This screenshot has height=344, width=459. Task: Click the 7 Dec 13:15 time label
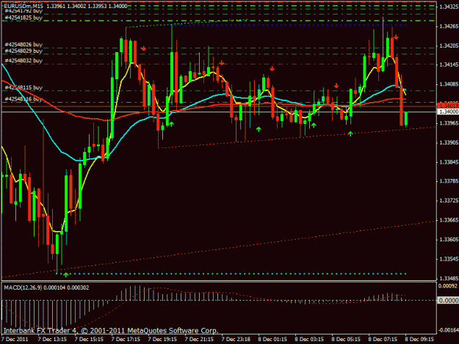pos(52,340)
